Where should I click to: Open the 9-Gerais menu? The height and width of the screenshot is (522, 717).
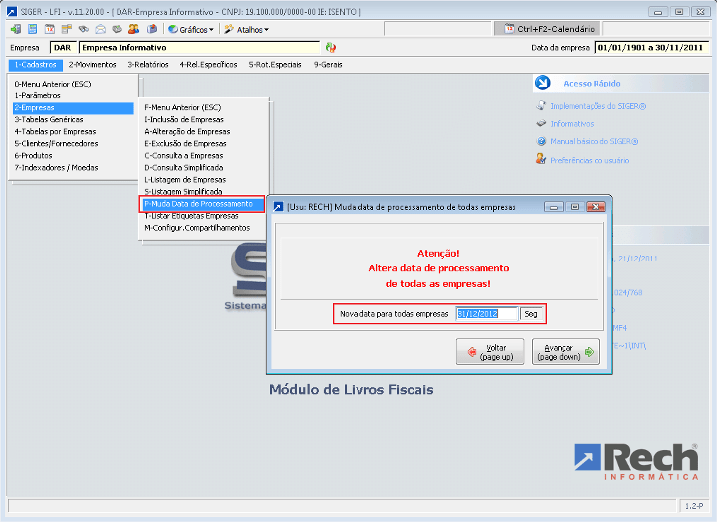(x=328, y=65)
